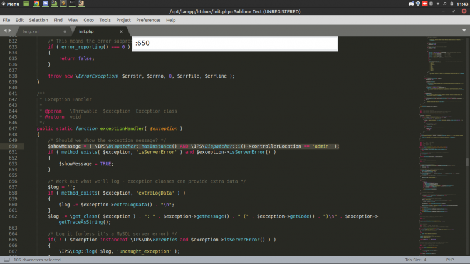
Task: Switch to the lang.xml tab
Action: point(31,31)
